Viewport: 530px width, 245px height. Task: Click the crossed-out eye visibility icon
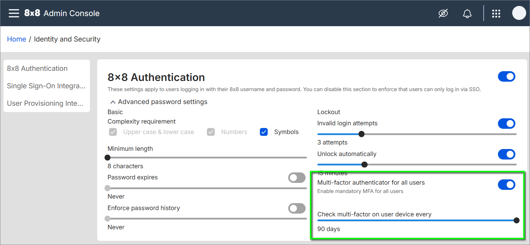point(443,14)
